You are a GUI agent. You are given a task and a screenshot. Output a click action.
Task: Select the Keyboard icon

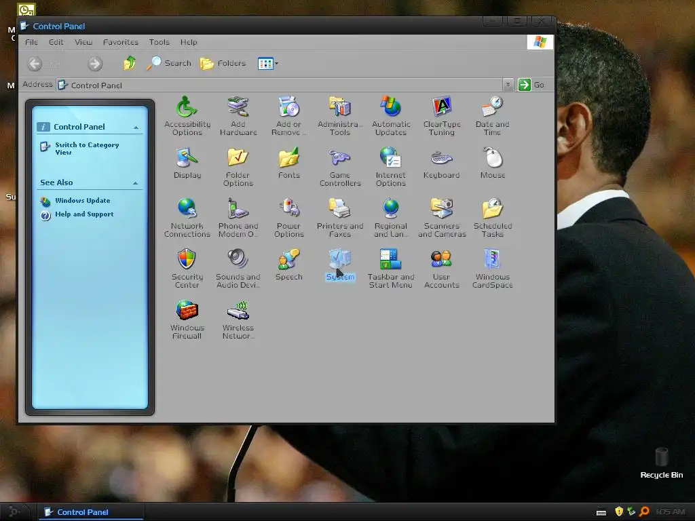(442, 163)
